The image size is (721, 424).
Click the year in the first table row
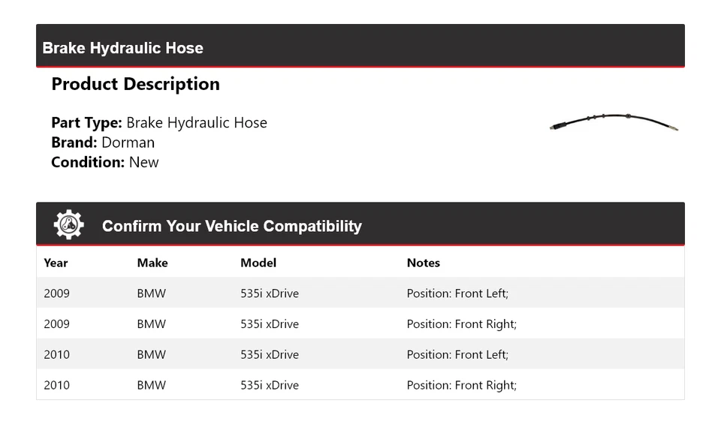point(56,293)
